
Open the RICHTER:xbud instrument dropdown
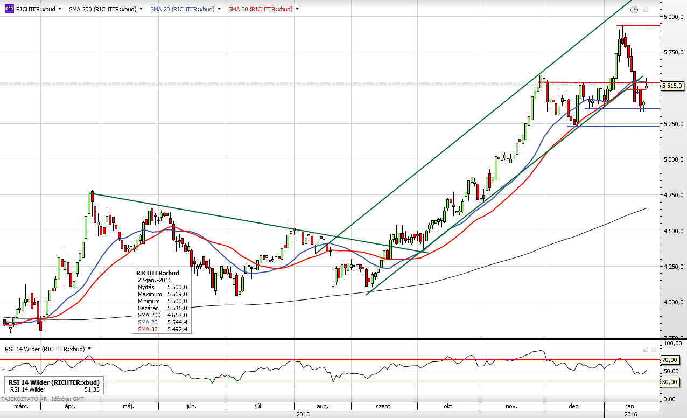click(59, 9)
